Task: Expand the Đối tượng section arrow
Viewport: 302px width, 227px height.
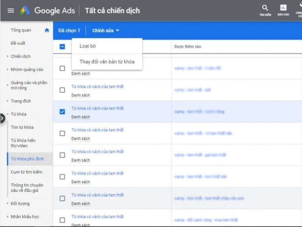Action: tap(8, 203)
